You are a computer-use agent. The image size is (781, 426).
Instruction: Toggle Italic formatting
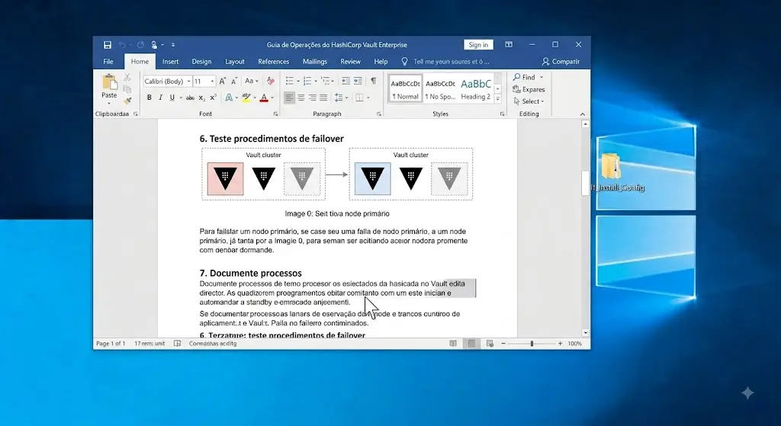[x=160, y=98]
